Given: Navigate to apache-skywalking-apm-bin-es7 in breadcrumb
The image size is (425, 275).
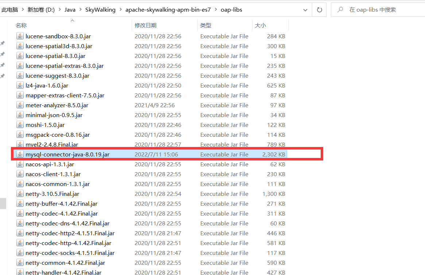Looking at the screenshot, I should (168, 10).
